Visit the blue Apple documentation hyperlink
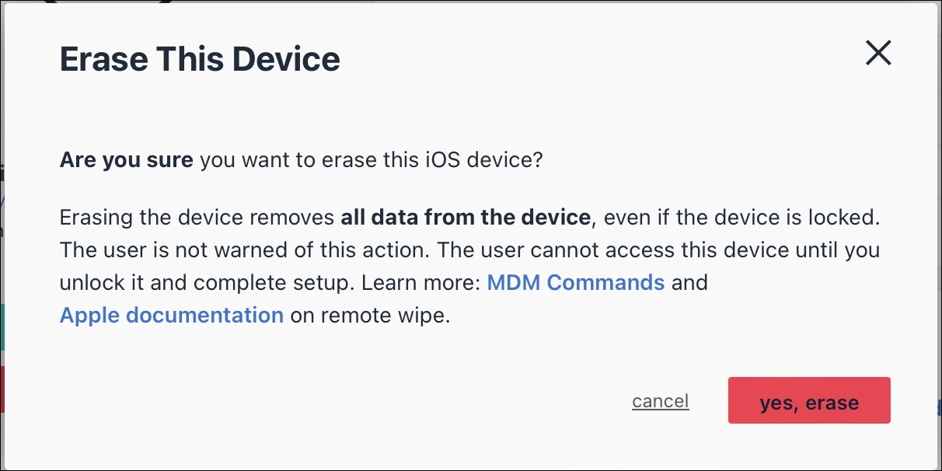942x471 pixels. pyautogui.click(x=171, y=315)
